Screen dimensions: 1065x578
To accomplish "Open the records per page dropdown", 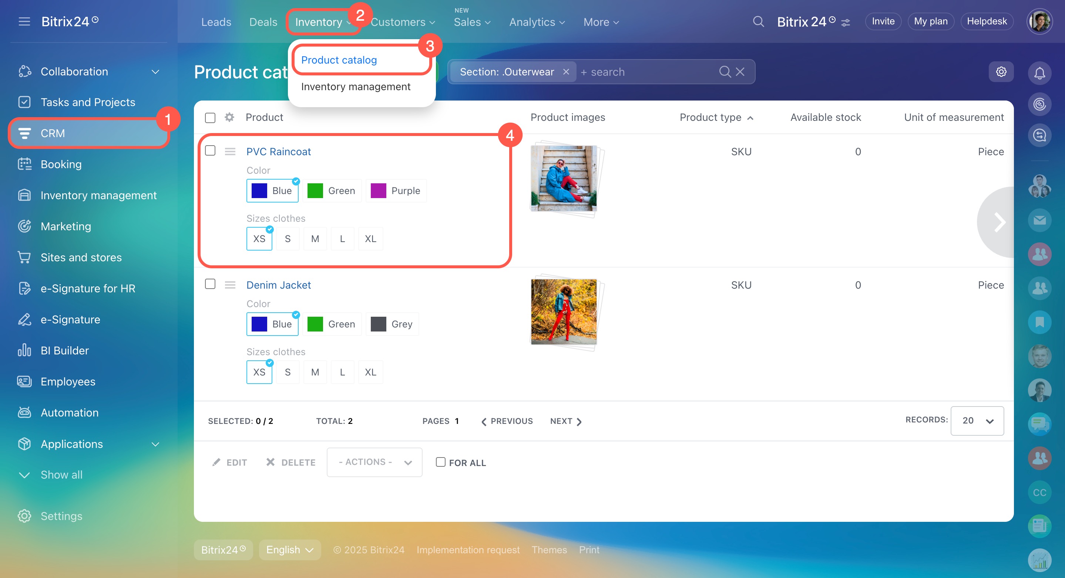I will tap(977, 420).
